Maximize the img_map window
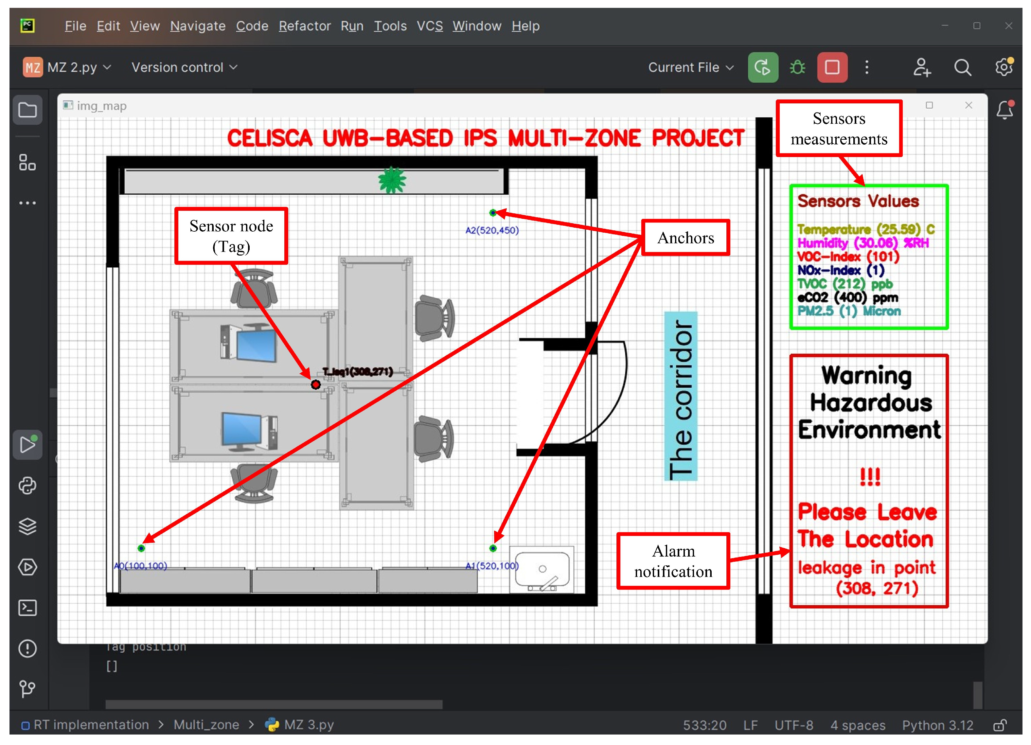The width and height of the screenshot is (1031, 745). pyautogui.click(x=929, y=105)
